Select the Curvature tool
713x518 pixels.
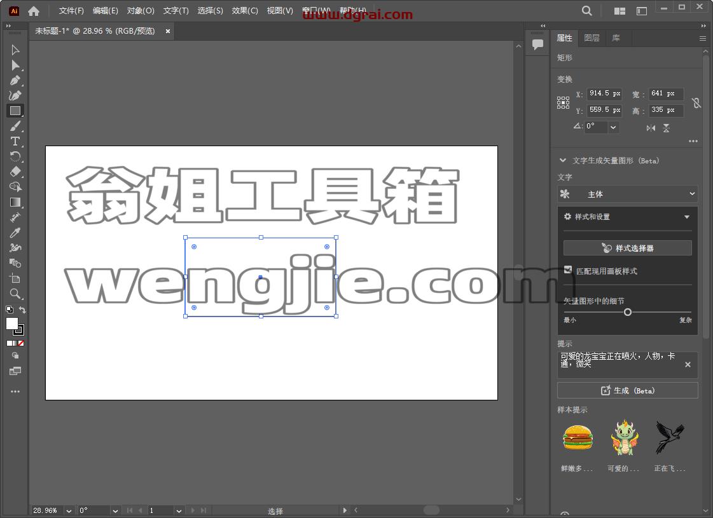pos(15,95)
